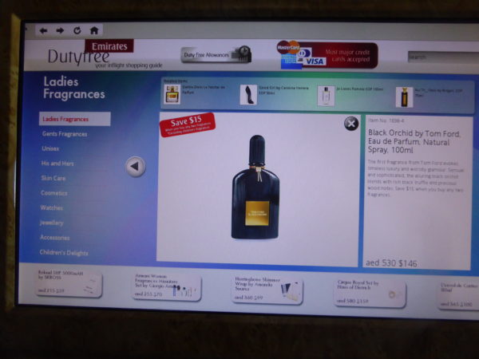This screenshot has height=359, width=479.
Task: Close the product detail view
Action: pos(351,124)
